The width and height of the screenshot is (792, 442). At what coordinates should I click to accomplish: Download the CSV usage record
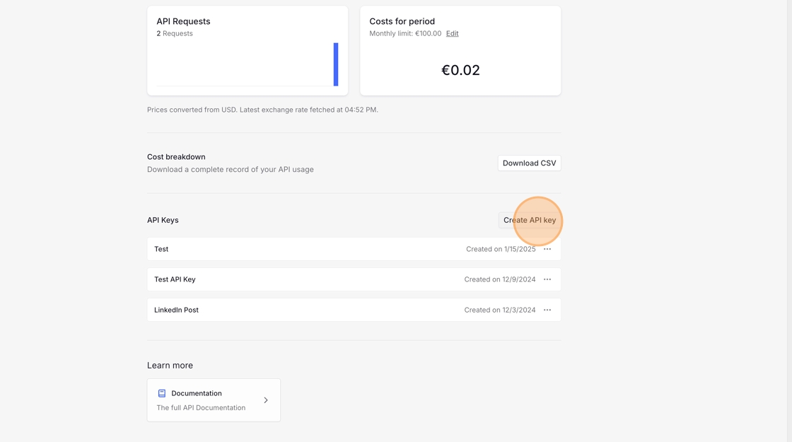pos(529,163)
